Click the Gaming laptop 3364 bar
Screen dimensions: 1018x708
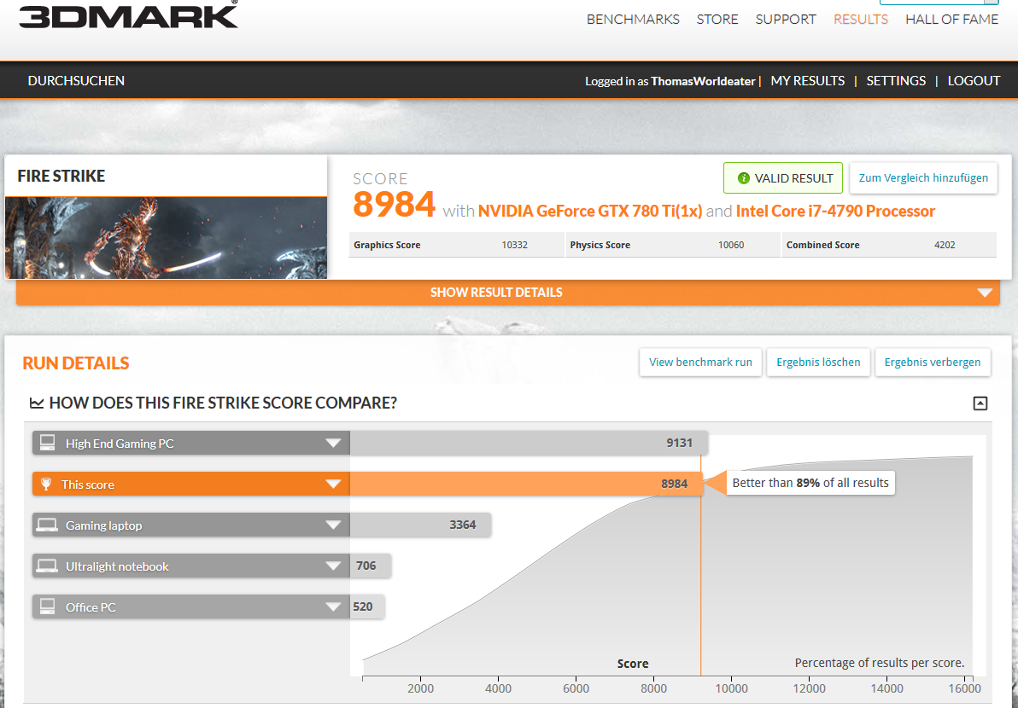[420, 525]
